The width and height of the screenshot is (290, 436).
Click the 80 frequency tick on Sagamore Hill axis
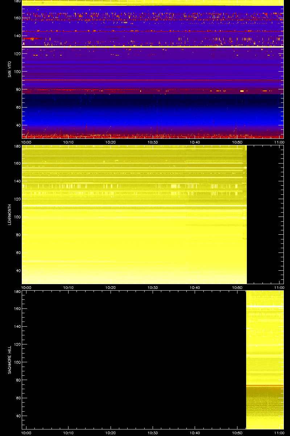click(x=18, y=380)
